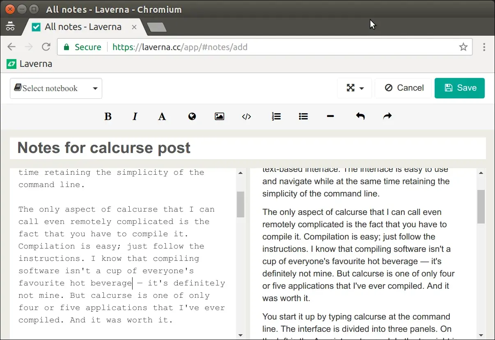The image size is (495, 340).
Task: Click "command line." text in editor
Action: pos(52,185)
